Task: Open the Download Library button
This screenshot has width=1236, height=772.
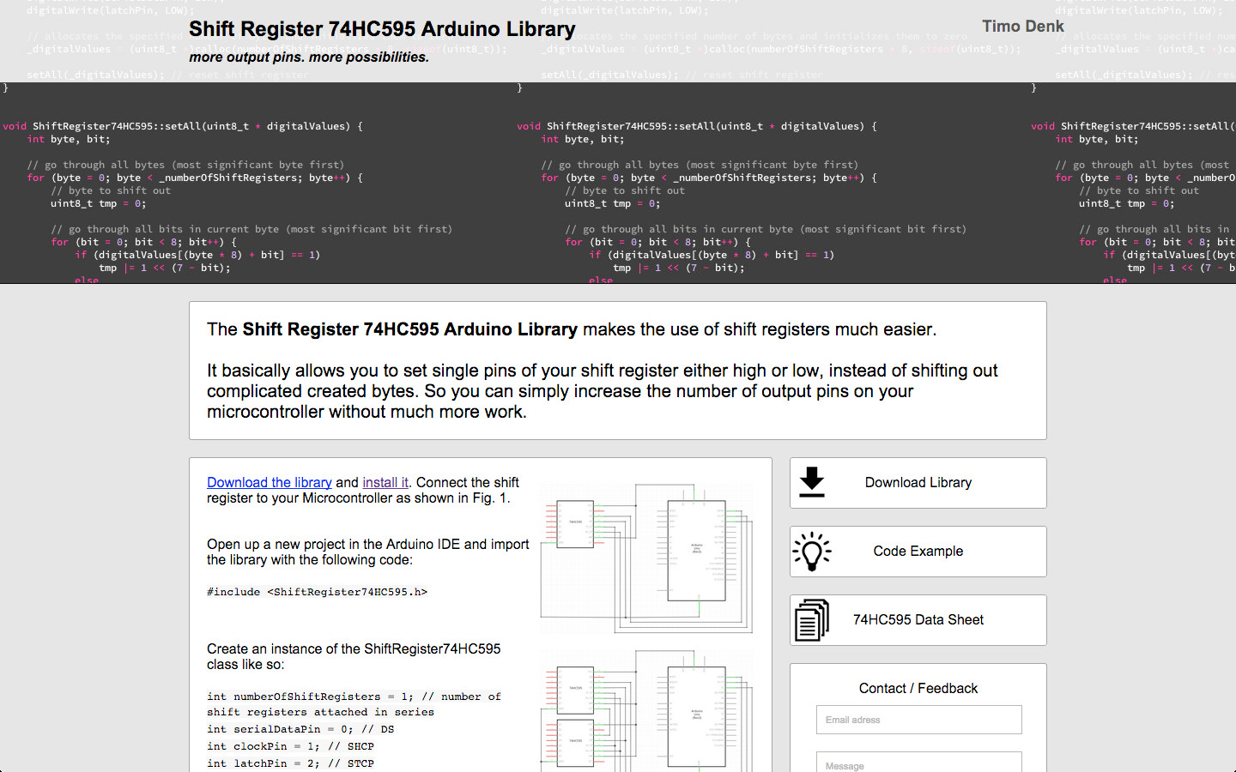Action: click(x=918, y=483)
